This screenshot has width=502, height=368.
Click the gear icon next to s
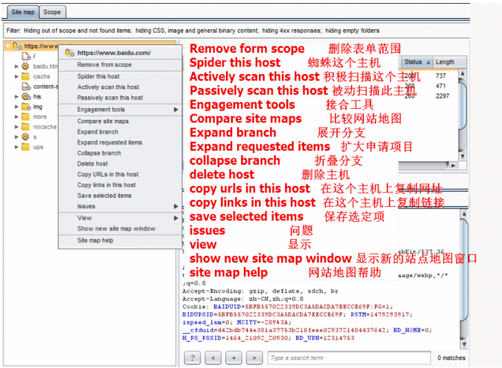click(25, 137)
